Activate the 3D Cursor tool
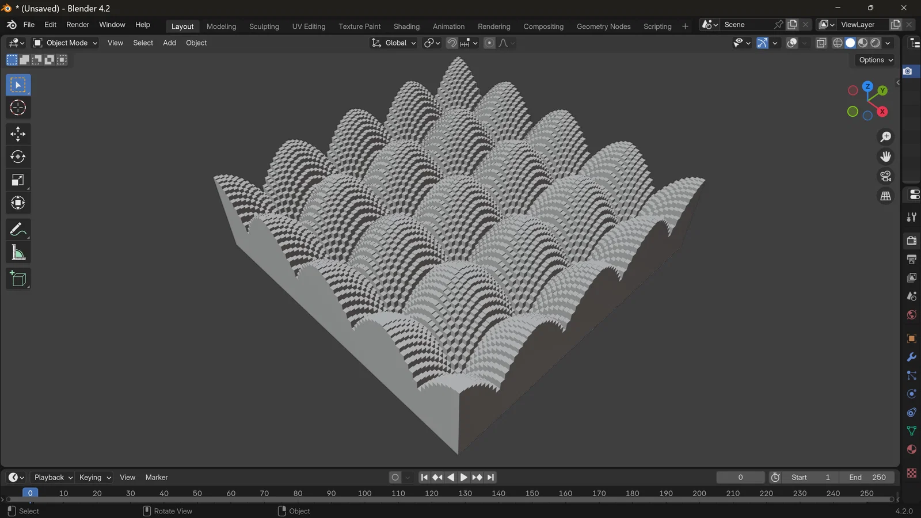The width and height of the screenshot is (921, 518). point(18,108)
